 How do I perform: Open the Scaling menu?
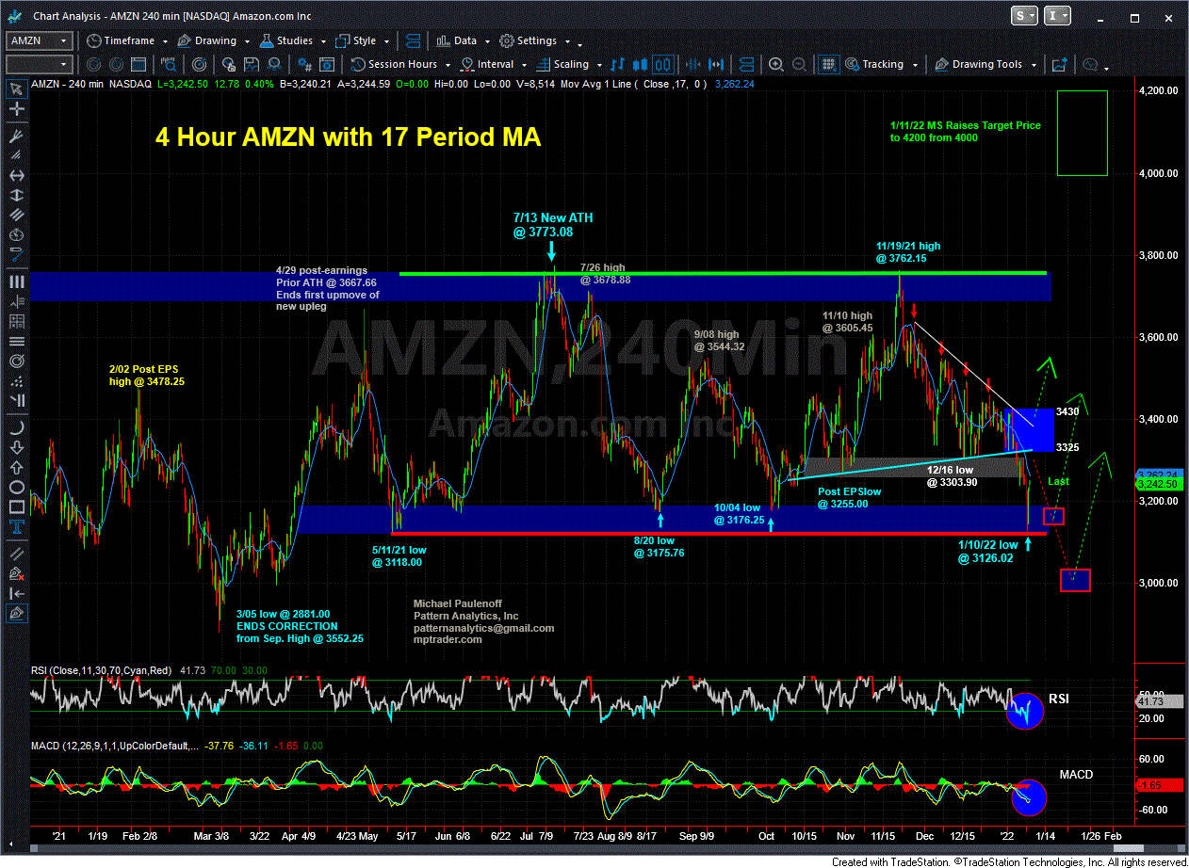click(562, 64)
